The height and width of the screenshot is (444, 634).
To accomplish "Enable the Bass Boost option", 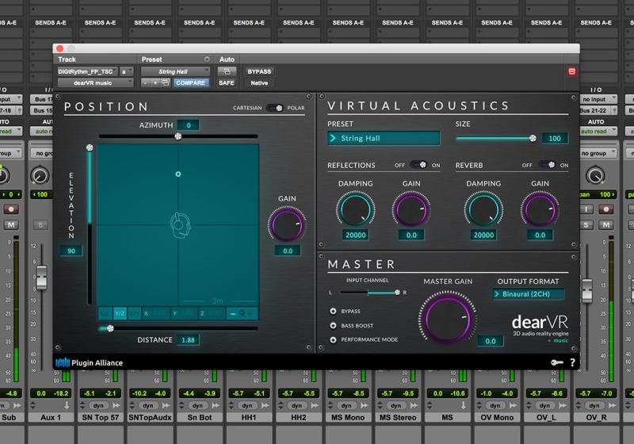I will 334,325.
